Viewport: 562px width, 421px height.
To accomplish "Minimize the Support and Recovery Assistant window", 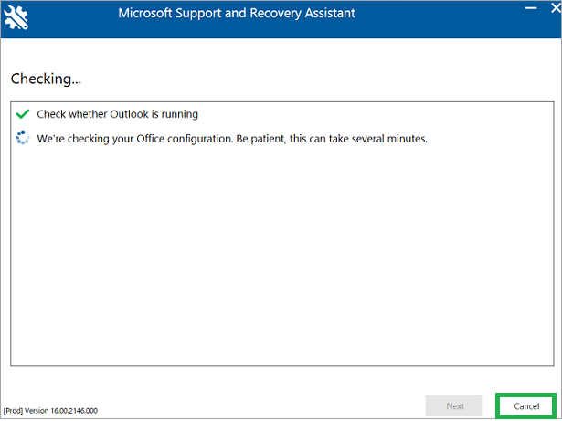I will 531,8.
